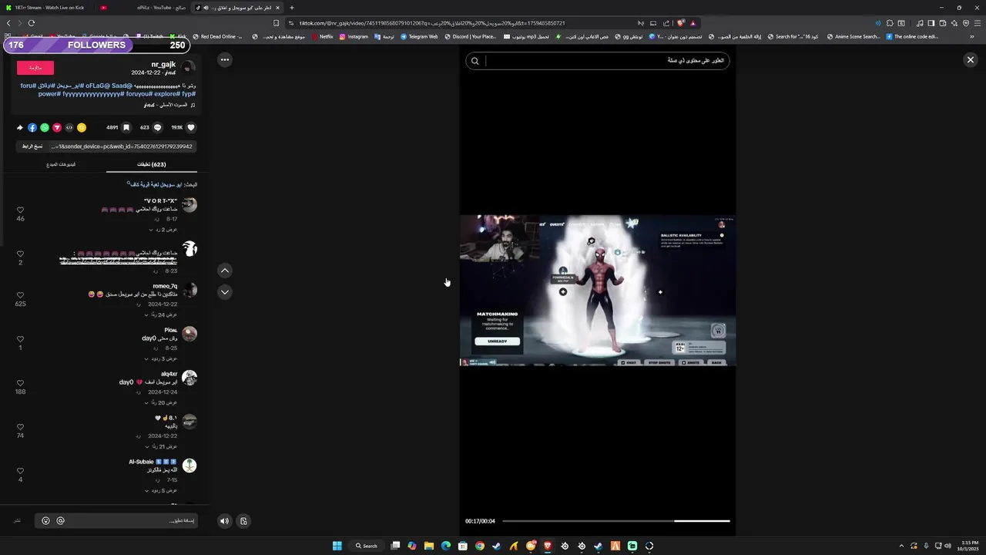Go to the previous video with up arrow
Screen dimensions: 986x555
[224, 271]
